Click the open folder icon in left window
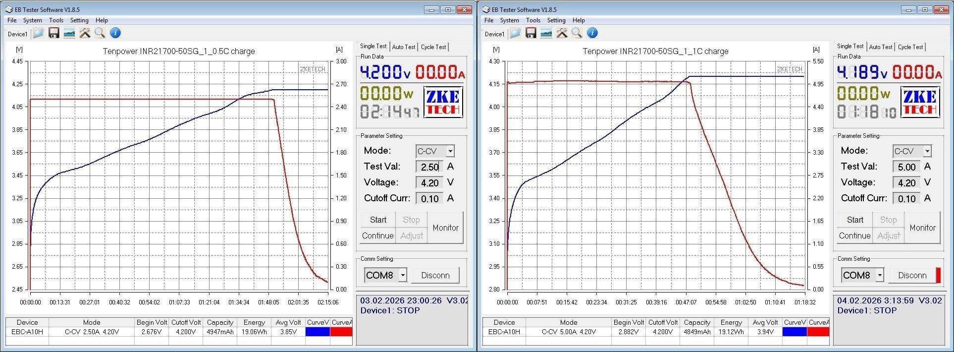The height and width of the screenshot is (352, 954). pos(39,33)
